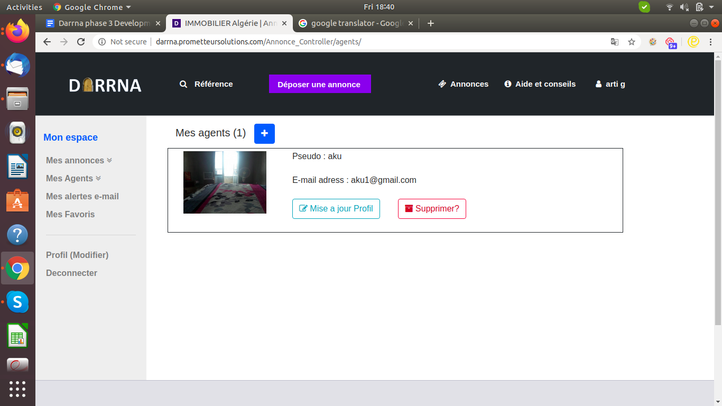722x406 pixels.
Task: Open the arti g user account menu
Action: [x=610, y=84]
